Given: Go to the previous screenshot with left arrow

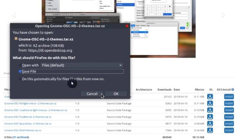Looking at the screenshot, I should (14, 15).
